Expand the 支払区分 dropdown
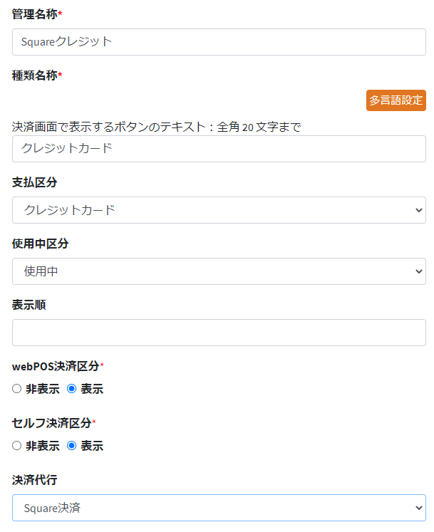The width and height of the screenshot is (434, 532). (x=219, y=210)
